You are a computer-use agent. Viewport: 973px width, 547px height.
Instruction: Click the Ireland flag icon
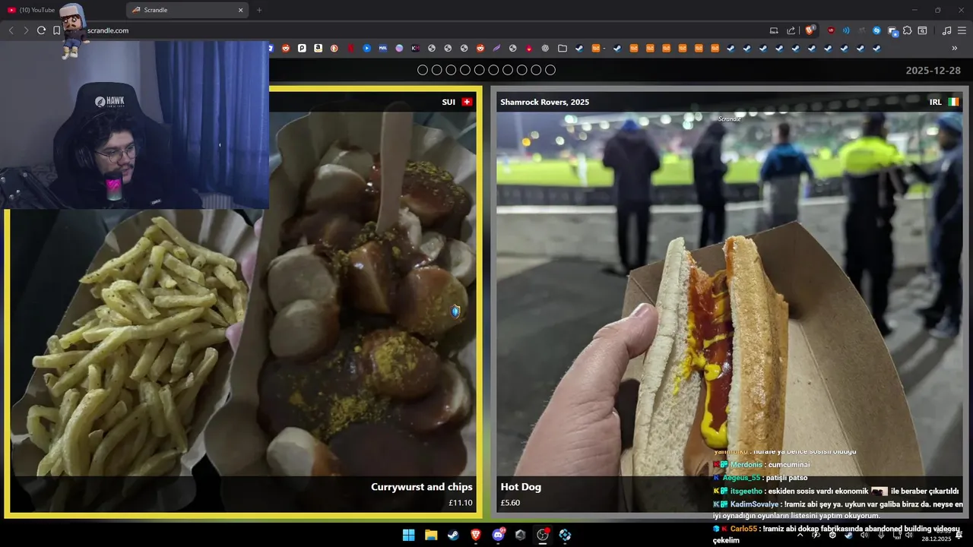tap(953, 102)
